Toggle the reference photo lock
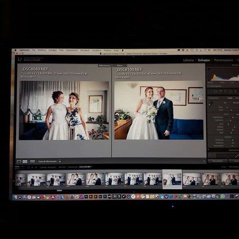The height and width of the screenshot is (239, 239). coord(60,161)
